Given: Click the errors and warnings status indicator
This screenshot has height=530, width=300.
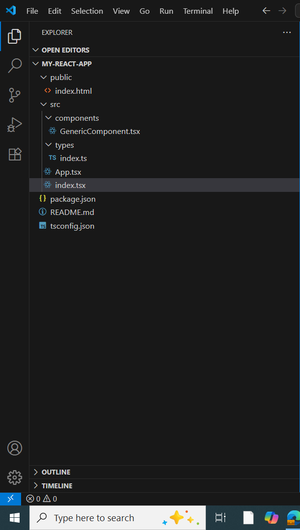Looking at the screenshot, I should tap(42, 499).
